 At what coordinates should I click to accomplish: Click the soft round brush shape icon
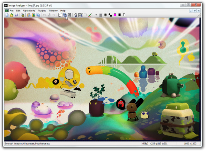pyautogui.click(x=105, y=15)
